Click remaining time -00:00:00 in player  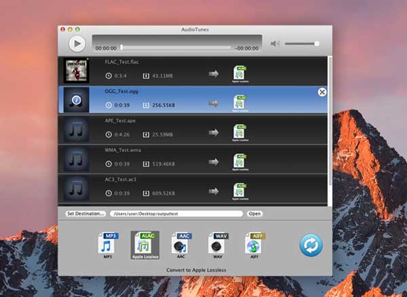[x=247, y=48]
